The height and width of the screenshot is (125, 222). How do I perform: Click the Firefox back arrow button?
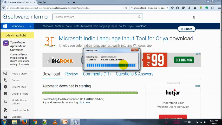point(4,8)
